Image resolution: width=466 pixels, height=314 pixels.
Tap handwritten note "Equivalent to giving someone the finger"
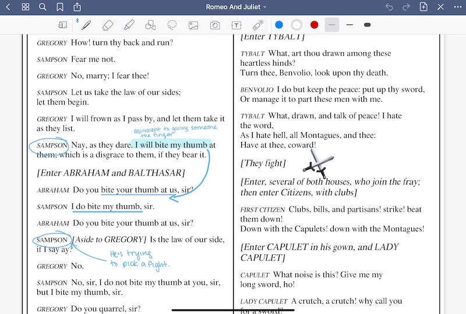[x=175, y=131]
